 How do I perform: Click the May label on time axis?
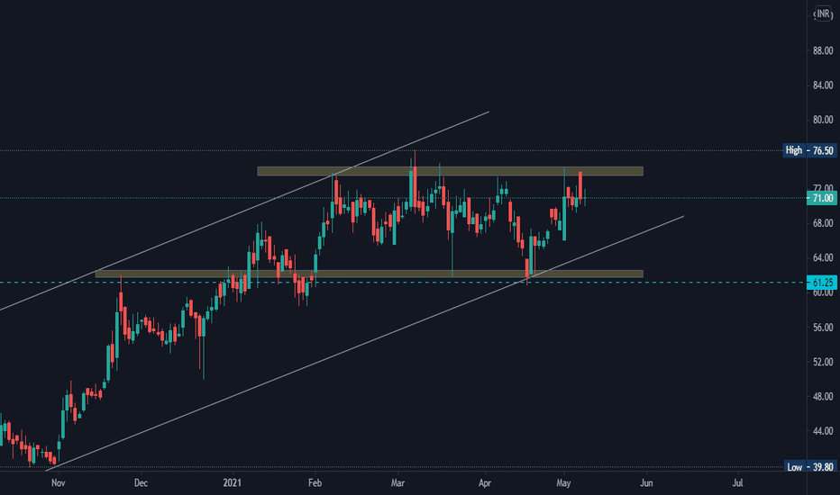[x=563, y=482]
